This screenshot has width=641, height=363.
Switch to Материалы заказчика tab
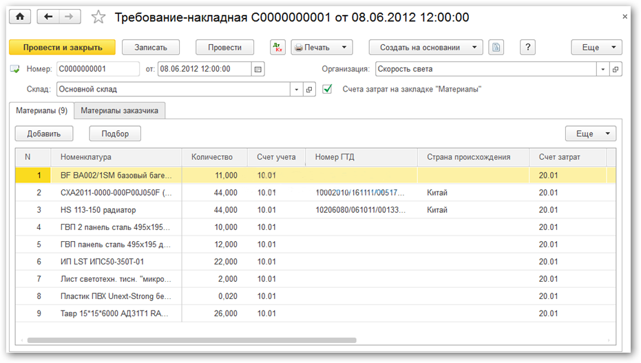point(120,110)
